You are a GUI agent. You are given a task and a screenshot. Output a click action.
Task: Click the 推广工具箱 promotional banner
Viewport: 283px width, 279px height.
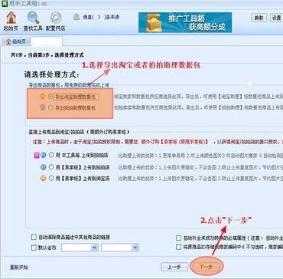pyautogui.click(x=185, y=22)
